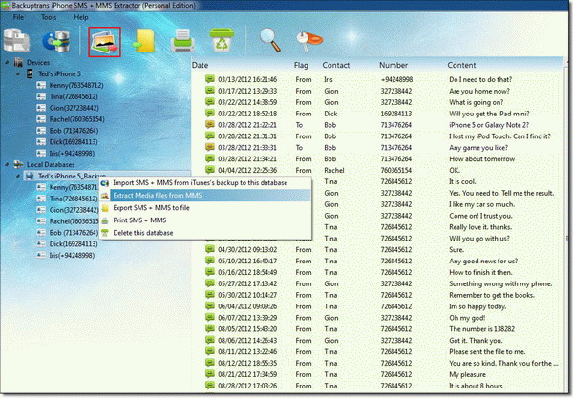Click contact card icon for Dick under Local Databases
The image size is (573, 398).
41,244
